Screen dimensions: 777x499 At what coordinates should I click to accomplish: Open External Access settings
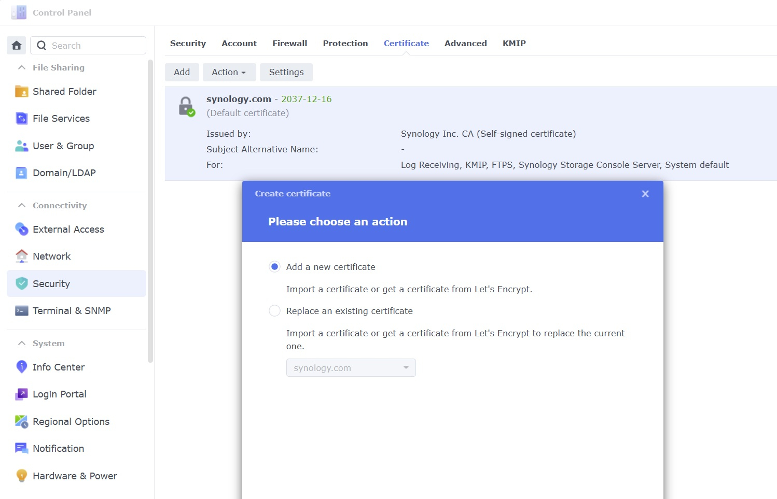click(77, 229)
